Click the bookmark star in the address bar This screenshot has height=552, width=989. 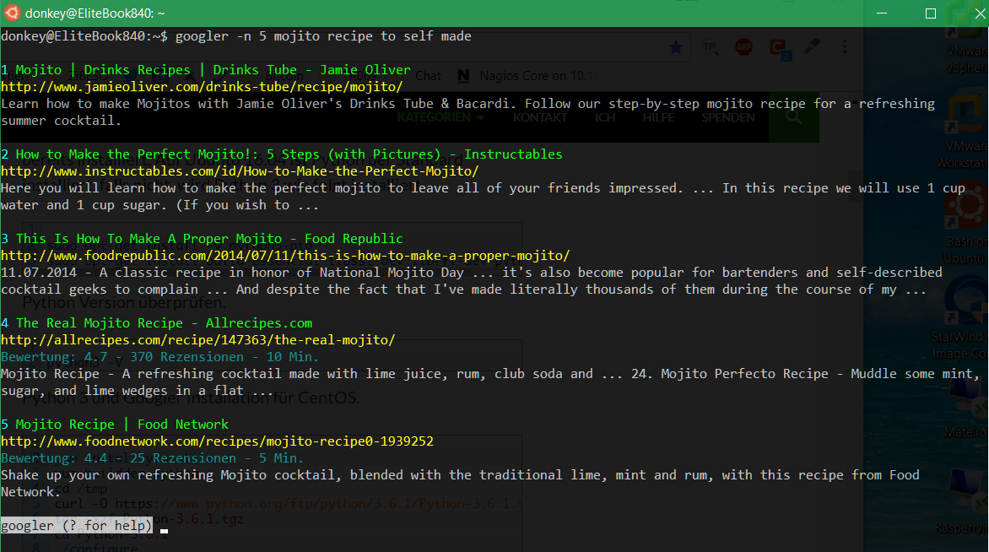(676, 48)
